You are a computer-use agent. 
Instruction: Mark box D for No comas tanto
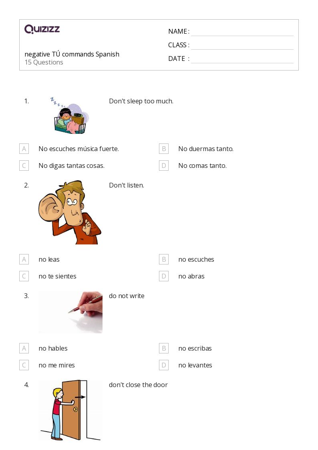point(164,165)
